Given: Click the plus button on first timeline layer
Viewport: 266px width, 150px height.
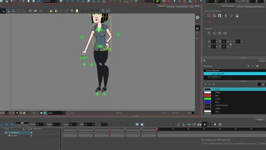Looking at the screenshot, I should point(32,132).
